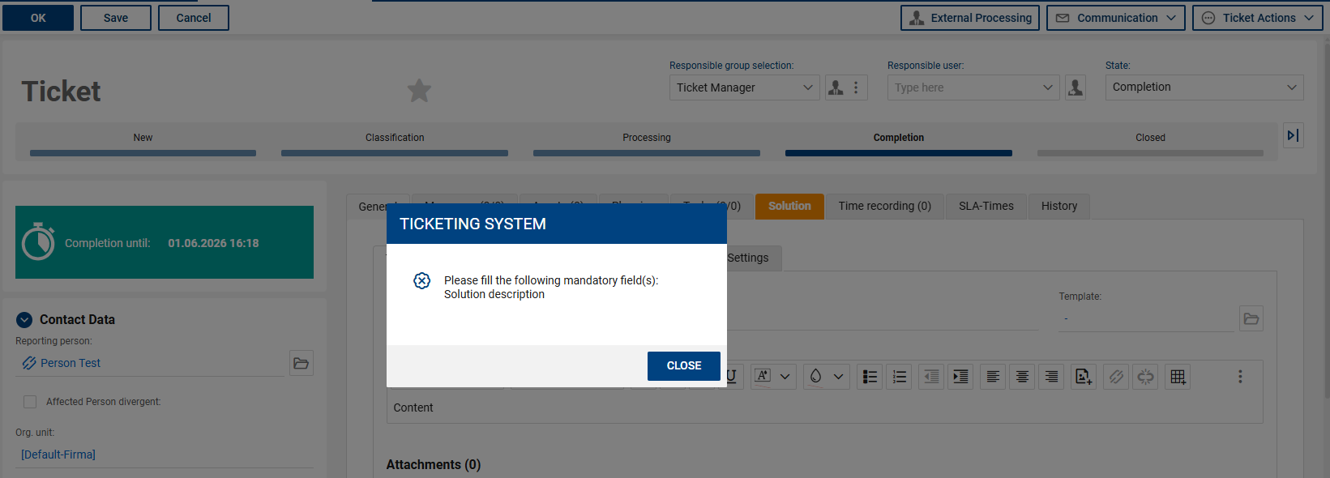Cancel the ticket editing

coord(194,18)
